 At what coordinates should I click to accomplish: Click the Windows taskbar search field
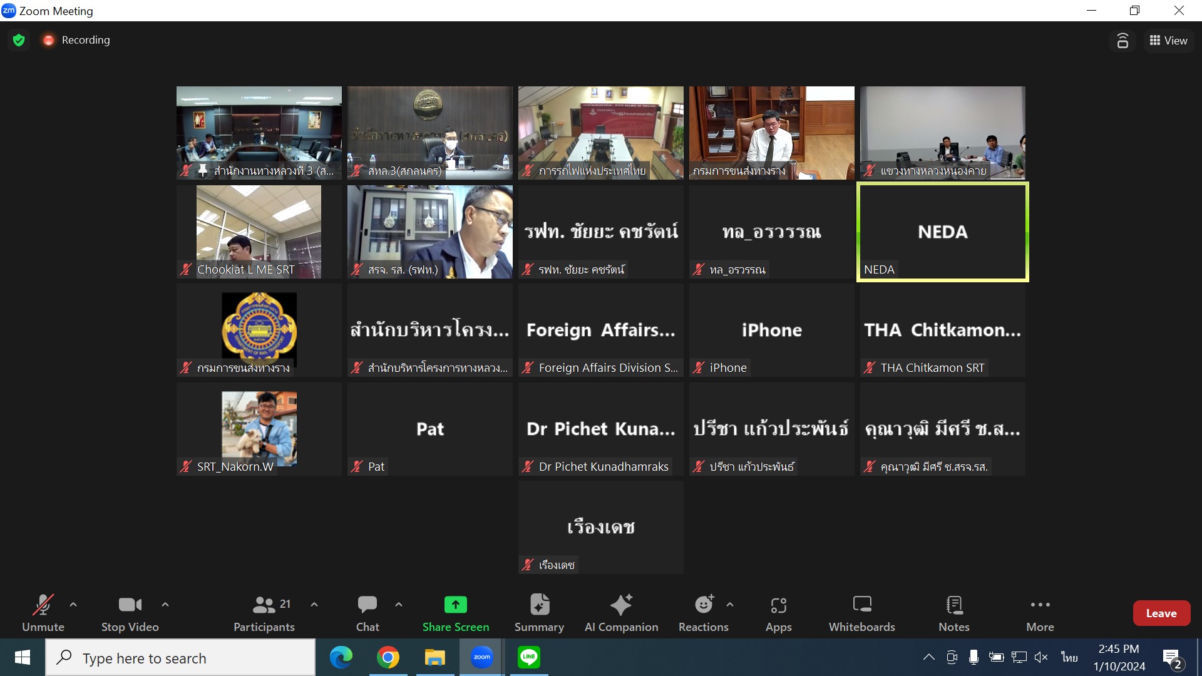pyautogui.click(x=180, y=658)
